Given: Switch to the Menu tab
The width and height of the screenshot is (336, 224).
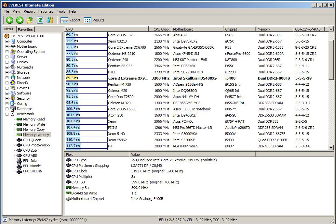Looking at the screenshot, I should click(x=8, y=29).
